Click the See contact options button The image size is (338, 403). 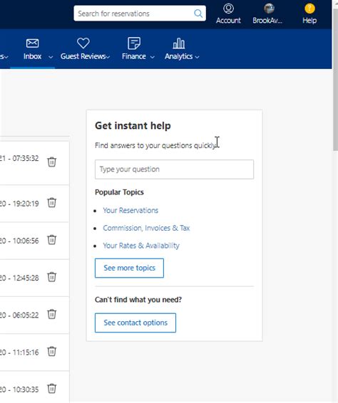click(135, 323)
